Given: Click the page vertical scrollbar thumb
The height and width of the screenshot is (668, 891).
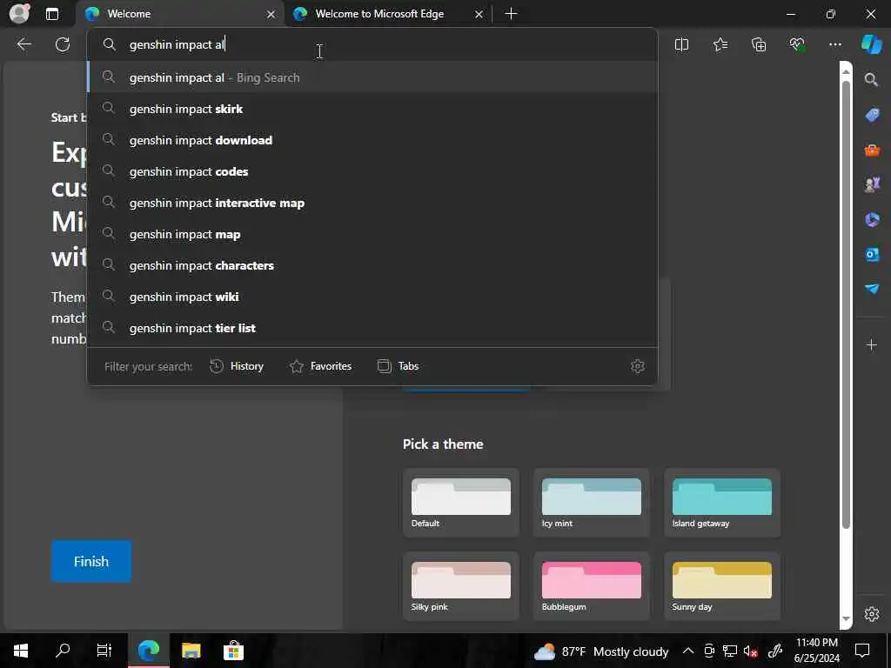Looking at the screenshot, I should tap(846, 304).
